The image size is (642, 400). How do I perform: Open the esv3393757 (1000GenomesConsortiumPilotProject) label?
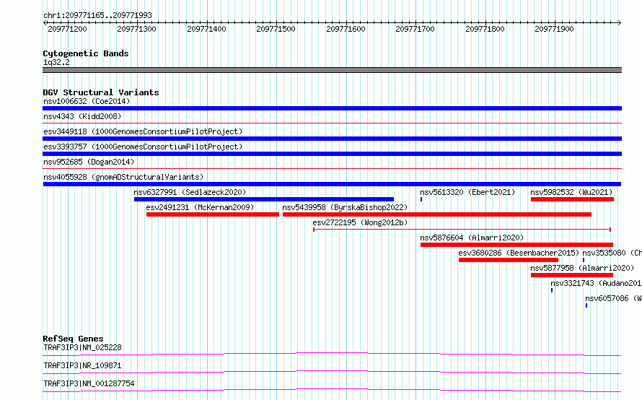(x=143, y=147)
